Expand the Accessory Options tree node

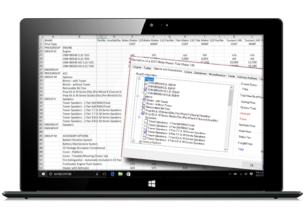[x=133, y=141]
